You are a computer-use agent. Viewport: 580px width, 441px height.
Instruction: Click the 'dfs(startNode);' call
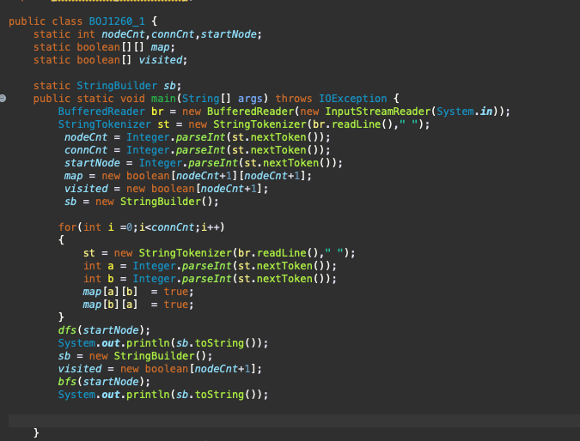(x=104, y=330)
